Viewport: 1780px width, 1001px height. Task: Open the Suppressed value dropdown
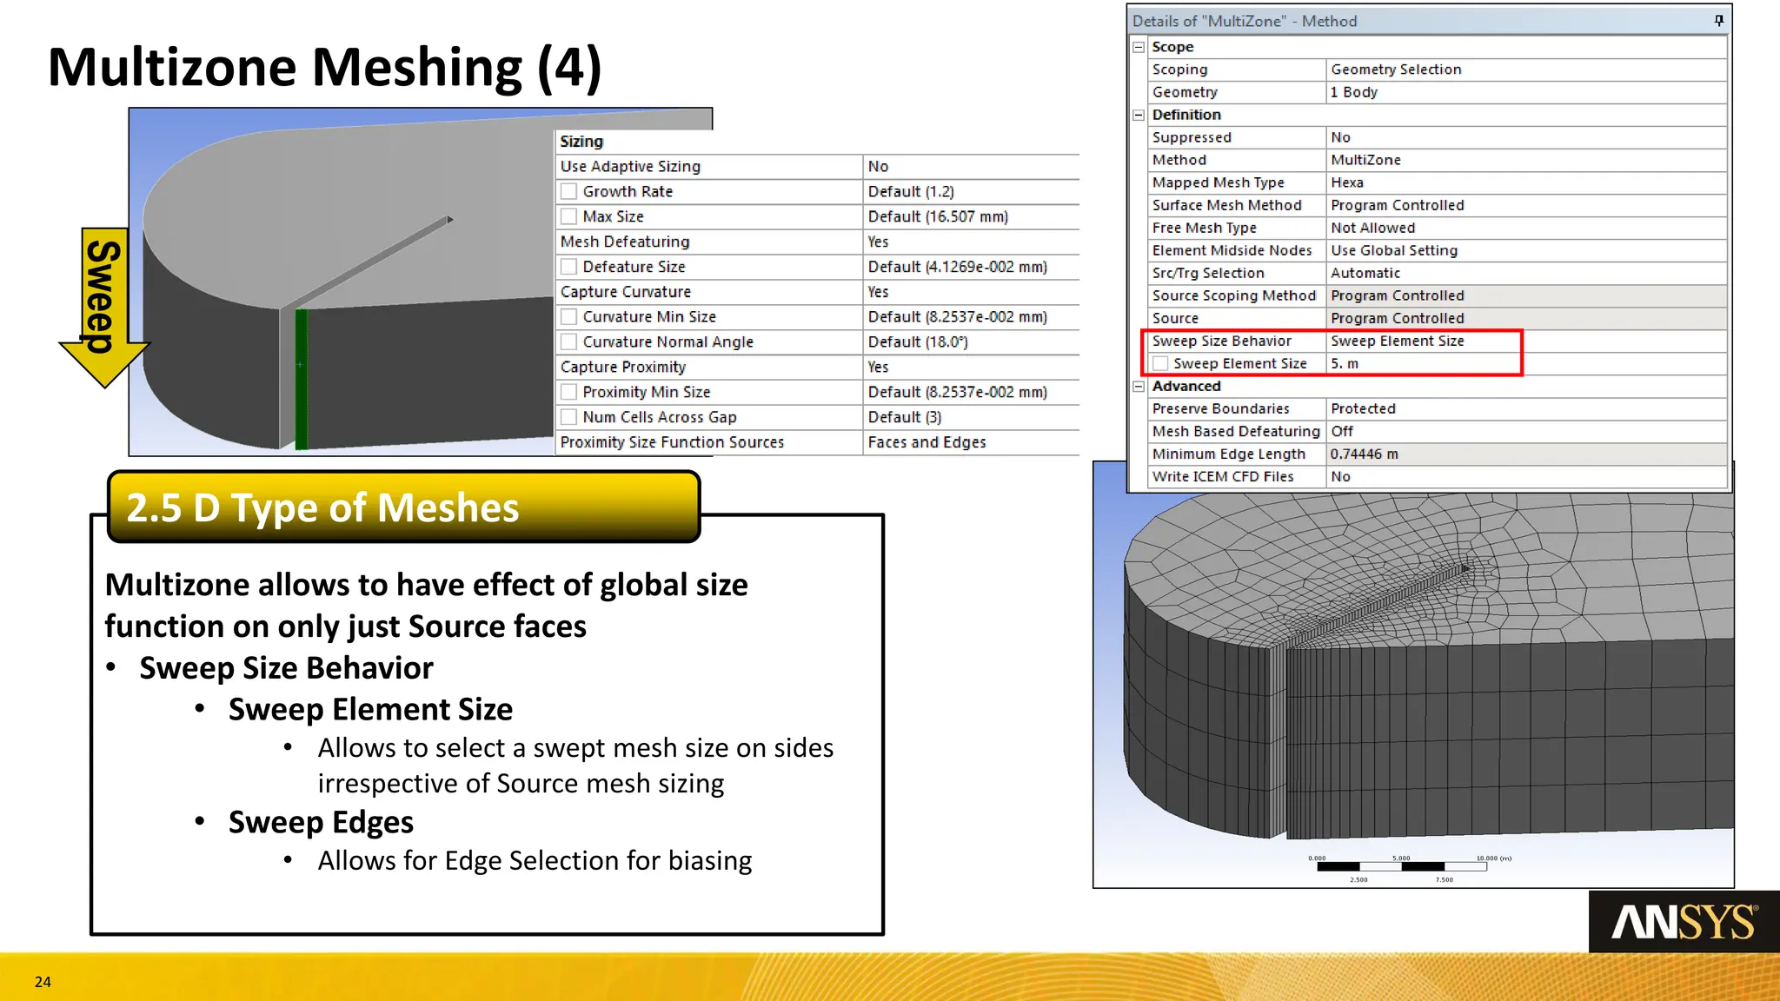[x=1525, y=137]
